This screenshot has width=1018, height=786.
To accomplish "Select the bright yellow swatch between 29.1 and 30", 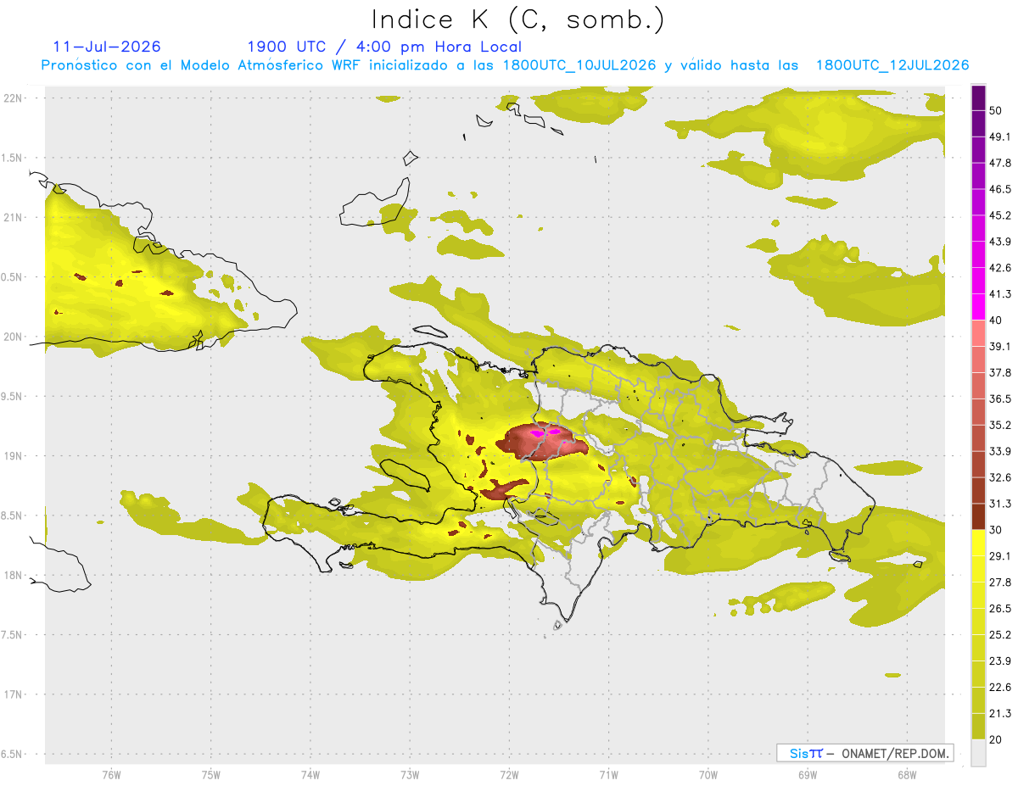I will (978, 543).
